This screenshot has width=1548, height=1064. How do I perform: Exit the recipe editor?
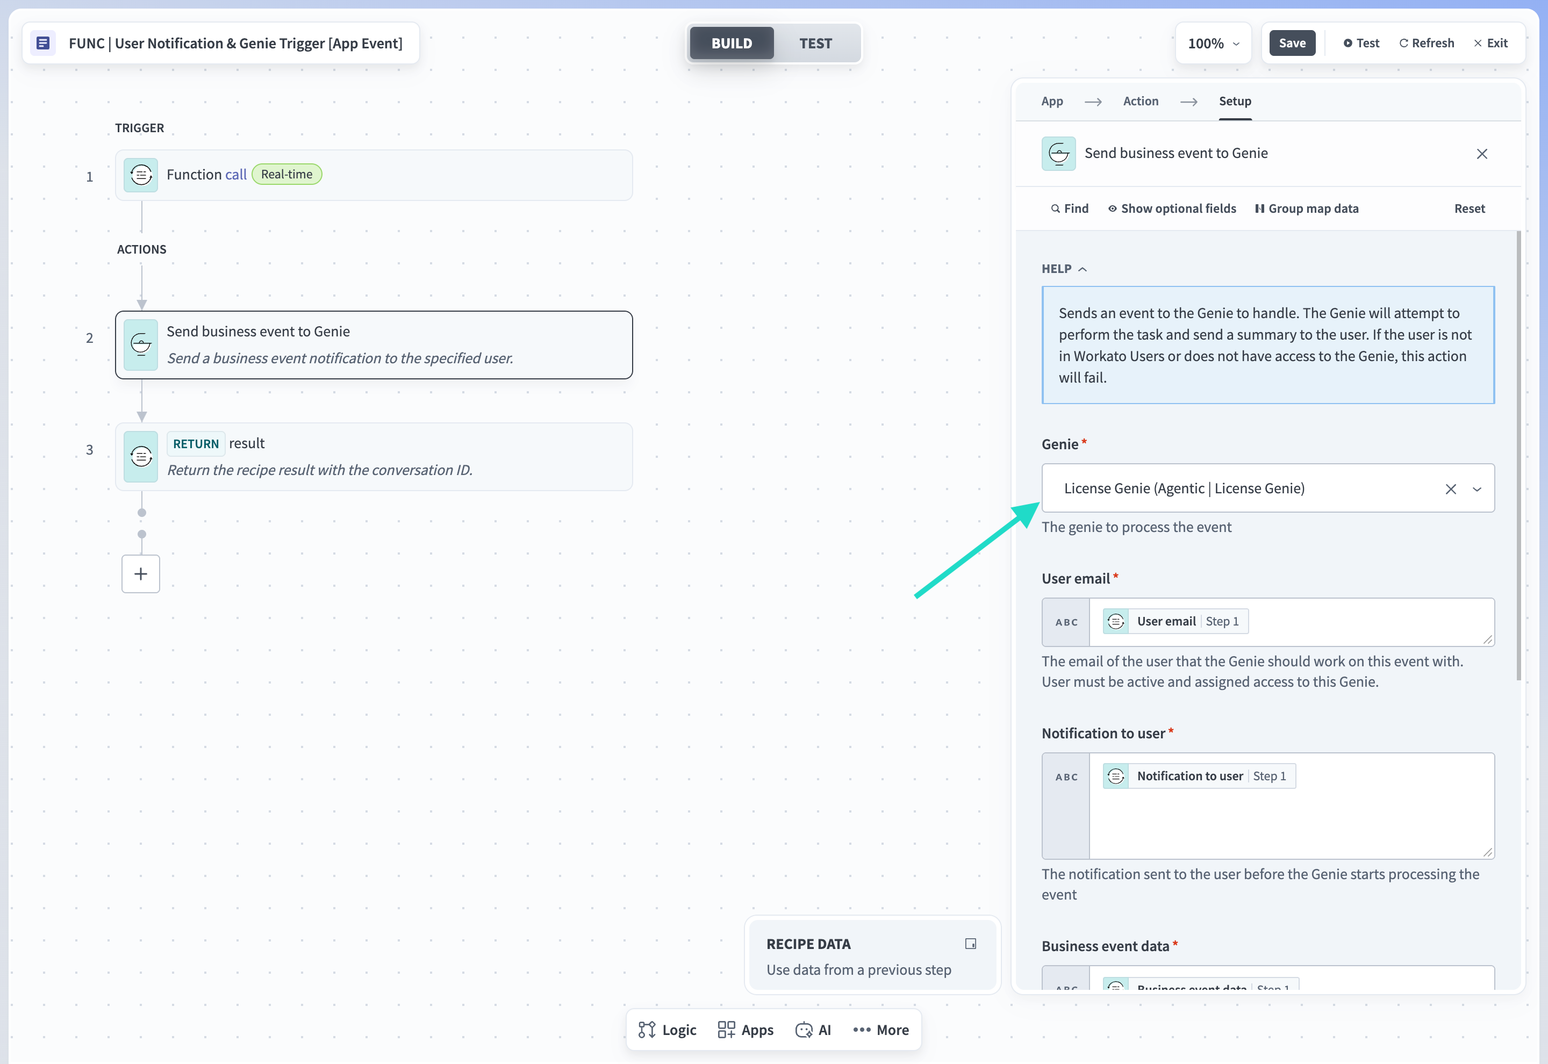tap(1490, 44)
